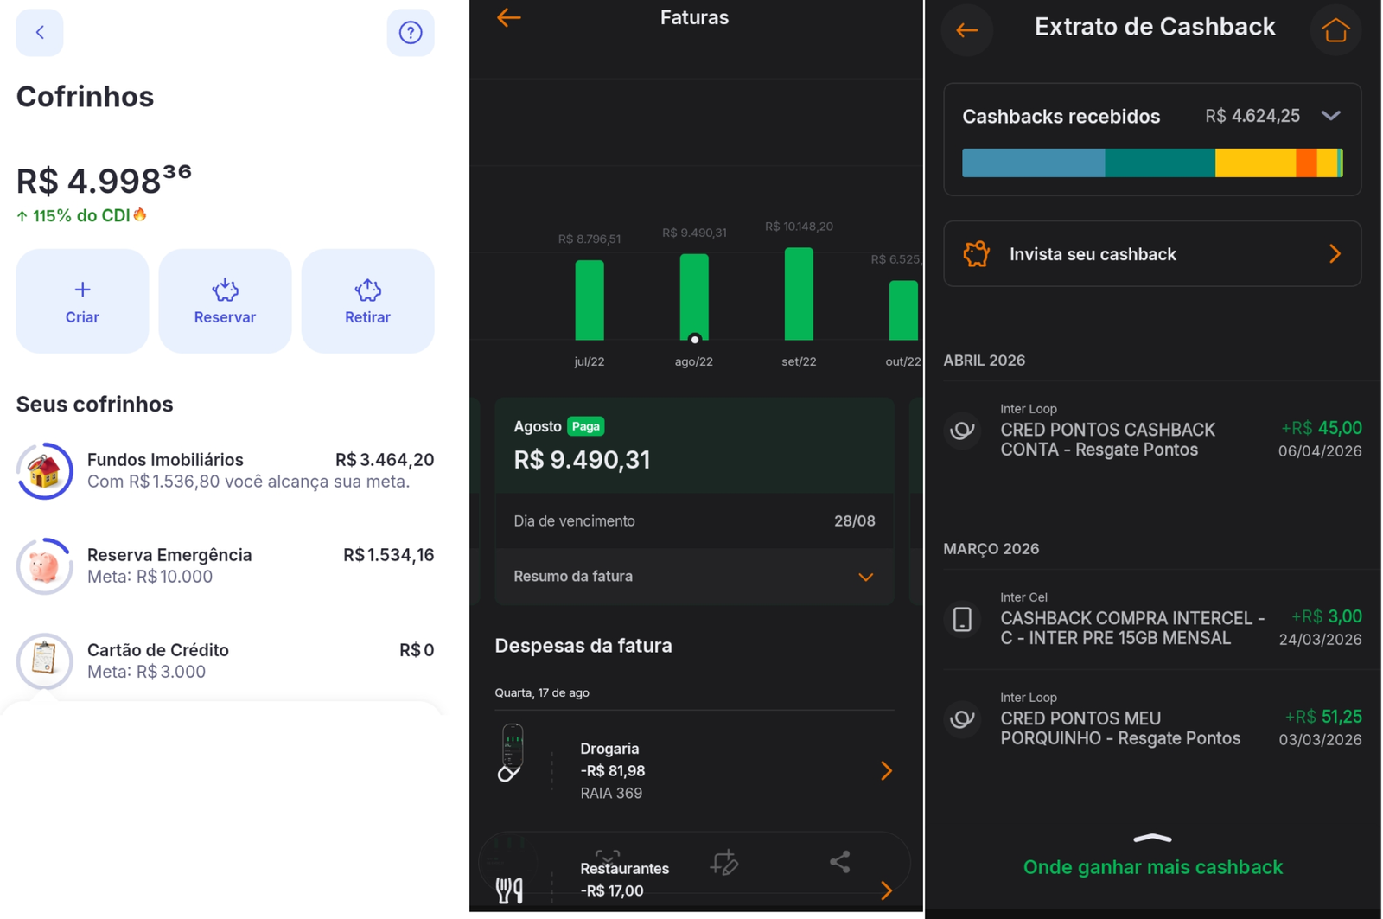Open the Drogaria expense details chevron

[886, 771]
